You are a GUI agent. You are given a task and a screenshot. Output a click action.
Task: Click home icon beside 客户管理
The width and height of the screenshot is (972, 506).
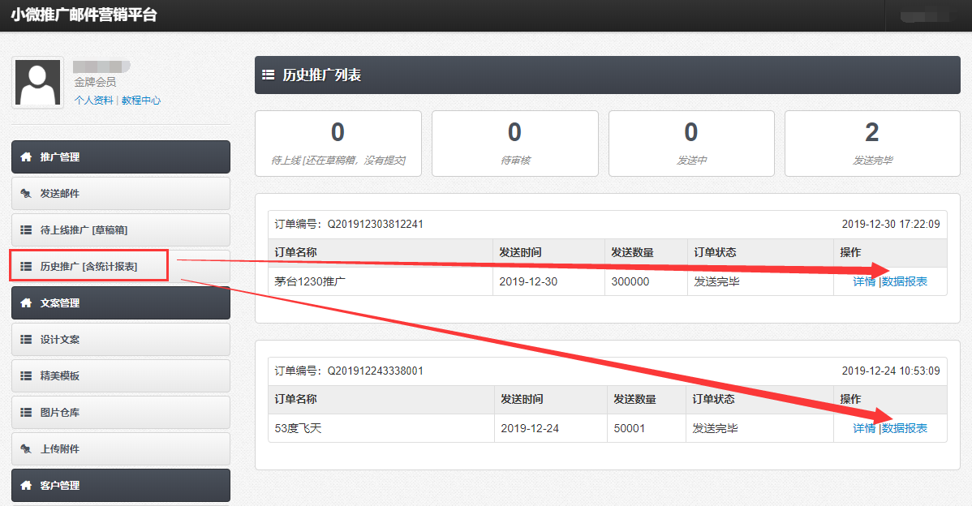pyautogui.click(x=26, y=486)
